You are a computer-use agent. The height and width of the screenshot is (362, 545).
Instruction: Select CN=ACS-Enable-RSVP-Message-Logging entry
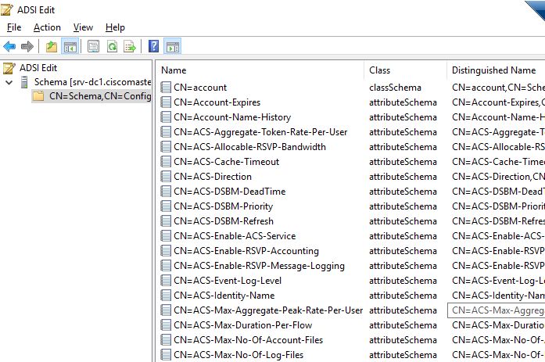coord(259,266)
